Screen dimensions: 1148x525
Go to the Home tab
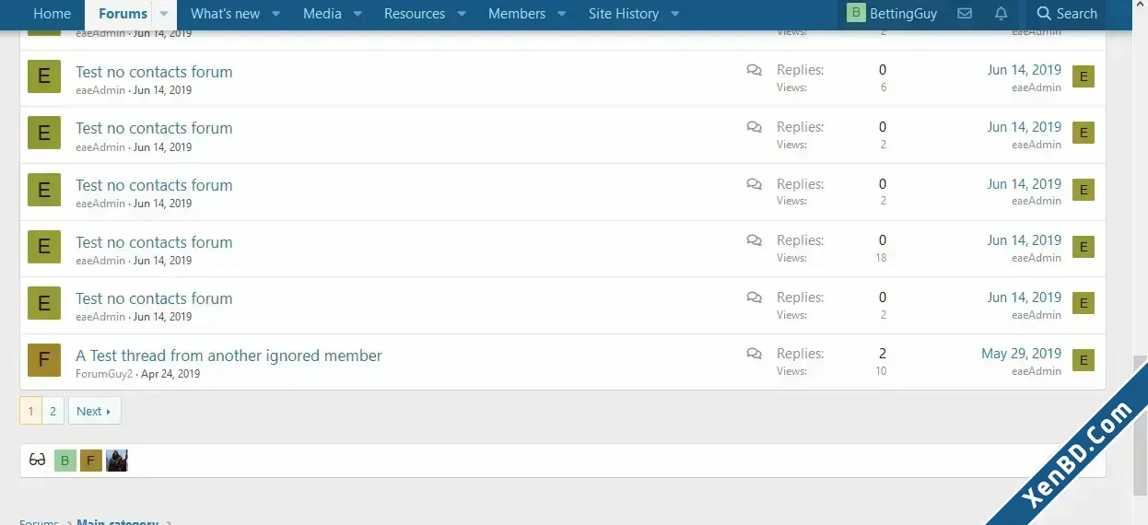(52, 14)
